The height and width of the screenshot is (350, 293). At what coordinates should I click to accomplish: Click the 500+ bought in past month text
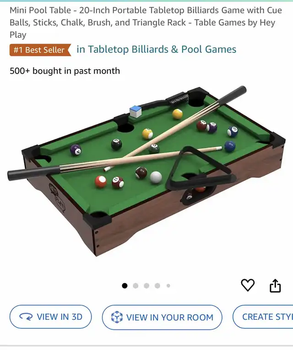tap(65, 71)
